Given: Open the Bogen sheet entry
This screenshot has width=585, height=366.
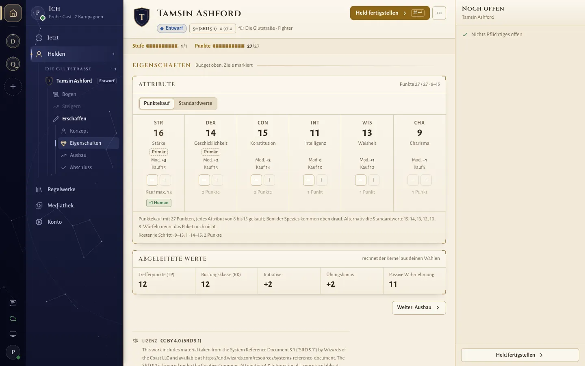Looking at the screenshot, I should (x=84, y=94).
